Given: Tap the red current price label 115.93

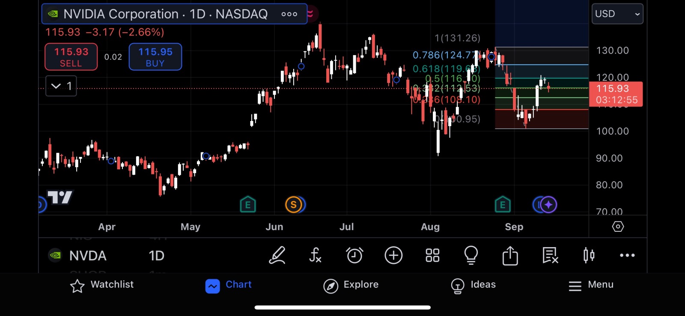Looking at the screenshot, I should tap(616, 94).
